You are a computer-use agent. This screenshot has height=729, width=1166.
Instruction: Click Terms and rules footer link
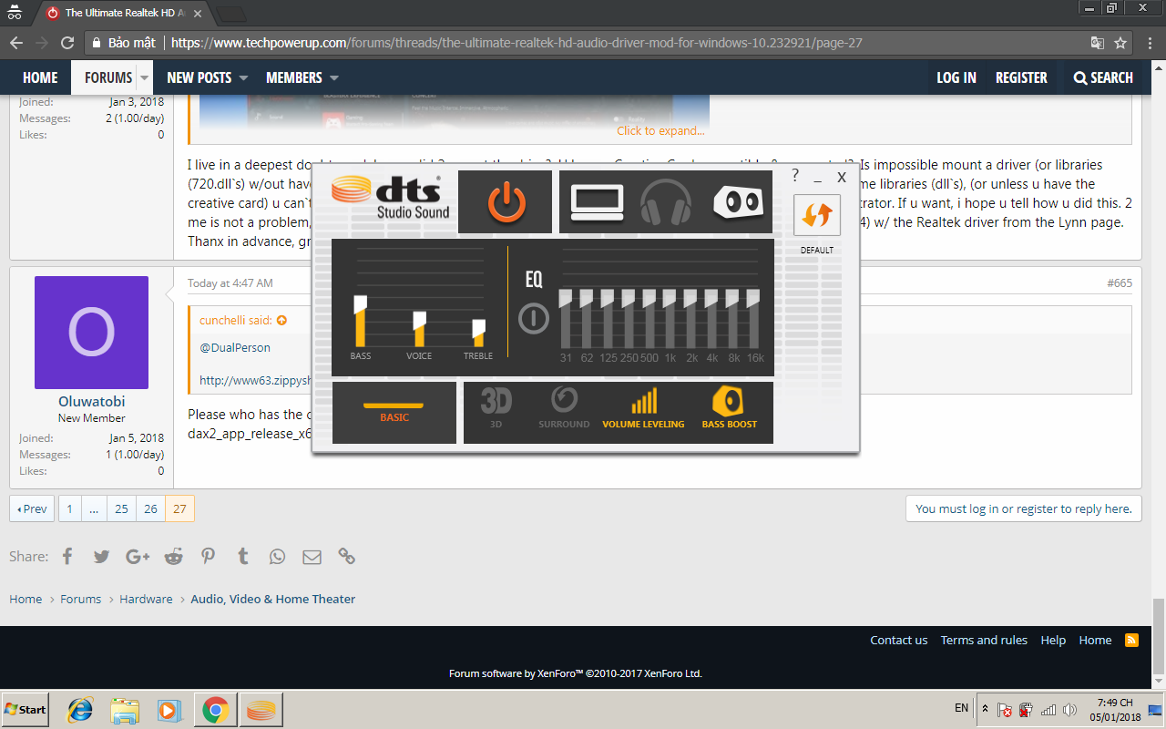[x=984, y=640]
